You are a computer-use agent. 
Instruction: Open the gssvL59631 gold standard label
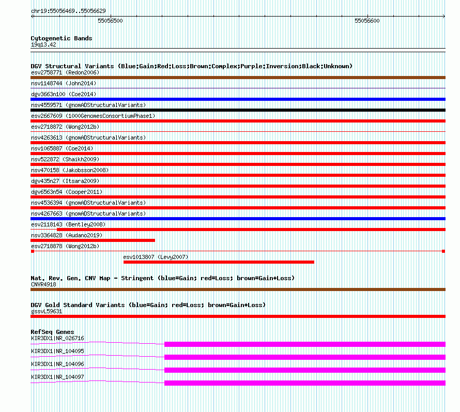[x=47, y=311]
